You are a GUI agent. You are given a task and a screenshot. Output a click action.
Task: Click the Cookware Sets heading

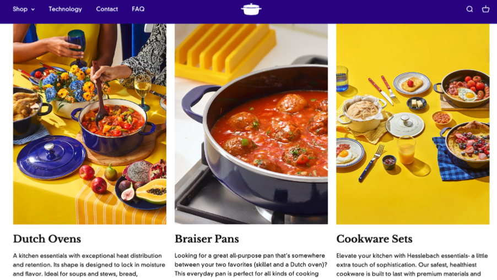(374, 239)
